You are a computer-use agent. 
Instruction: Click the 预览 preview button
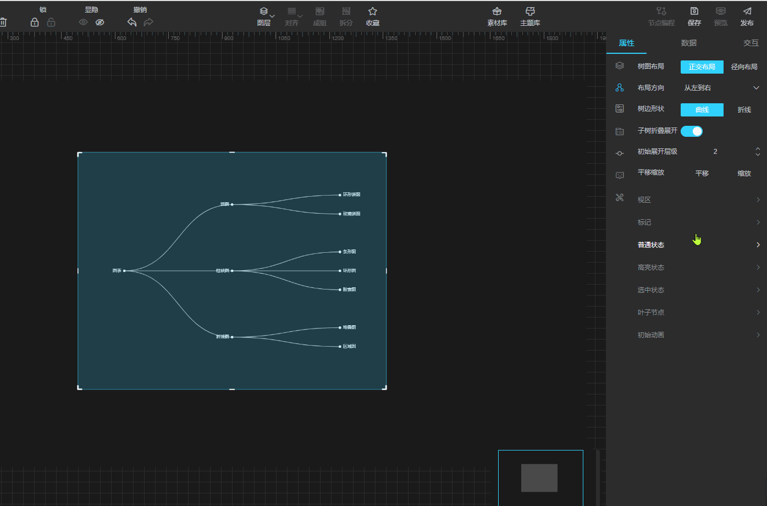[721, 16]
